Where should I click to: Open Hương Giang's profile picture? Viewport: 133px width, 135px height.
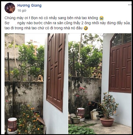click(x=10, y=8)
